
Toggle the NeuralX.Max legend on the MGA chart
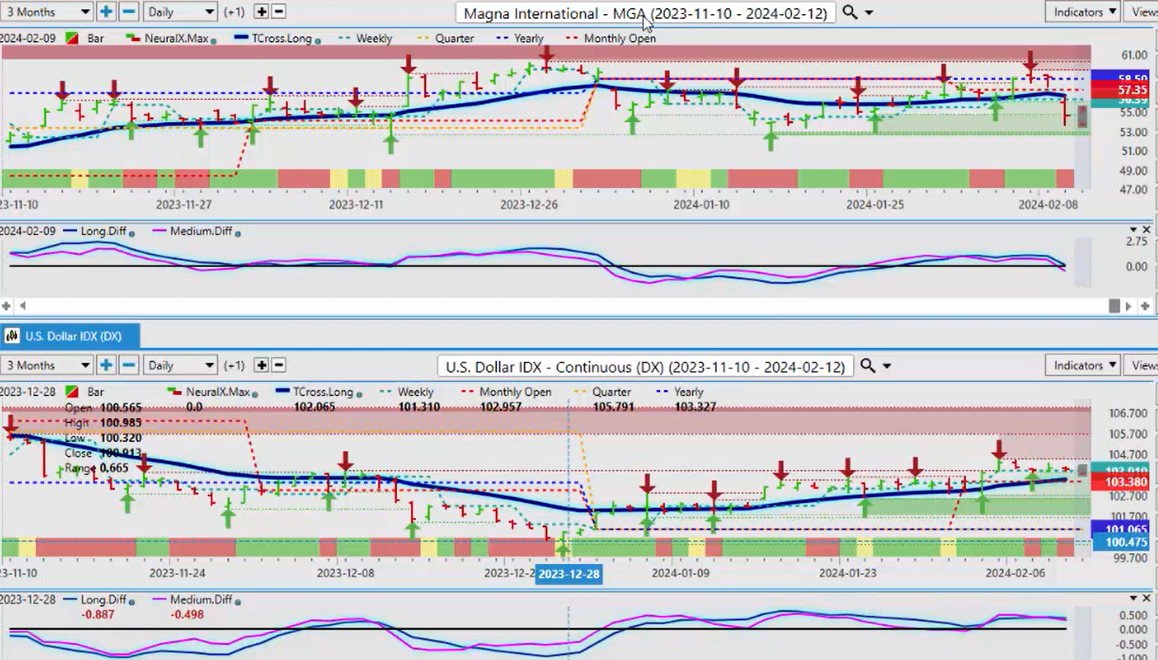(x=170, y=39)
